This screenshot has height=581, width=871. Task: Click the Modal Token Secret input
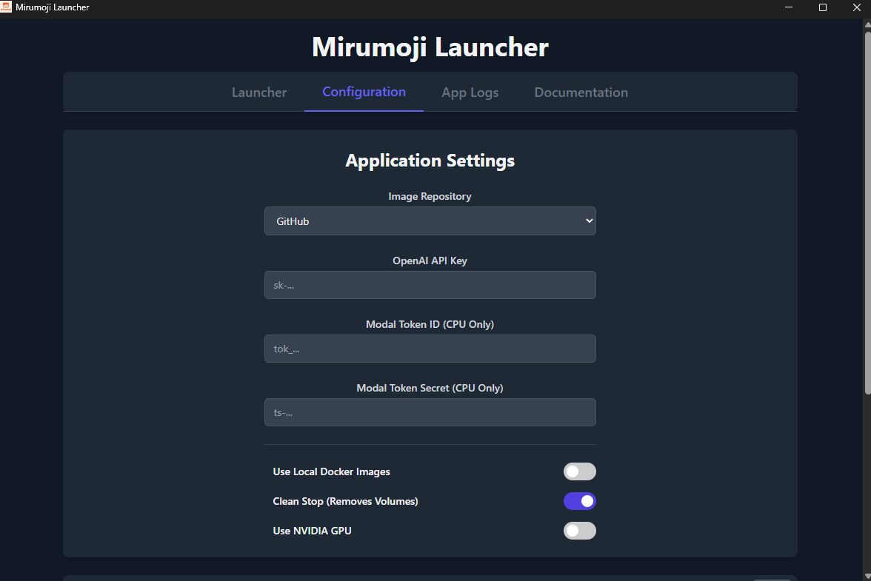[430, 412]
